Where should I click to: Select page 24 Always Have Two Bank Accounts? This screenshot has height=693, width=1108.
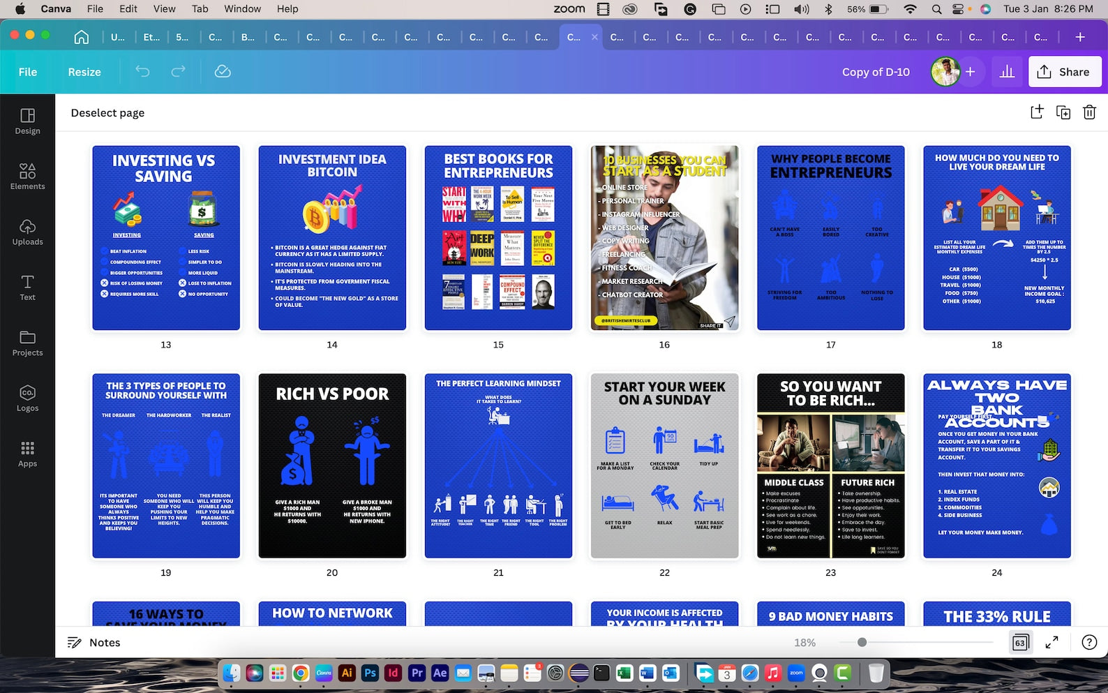[x=997, y=465]
